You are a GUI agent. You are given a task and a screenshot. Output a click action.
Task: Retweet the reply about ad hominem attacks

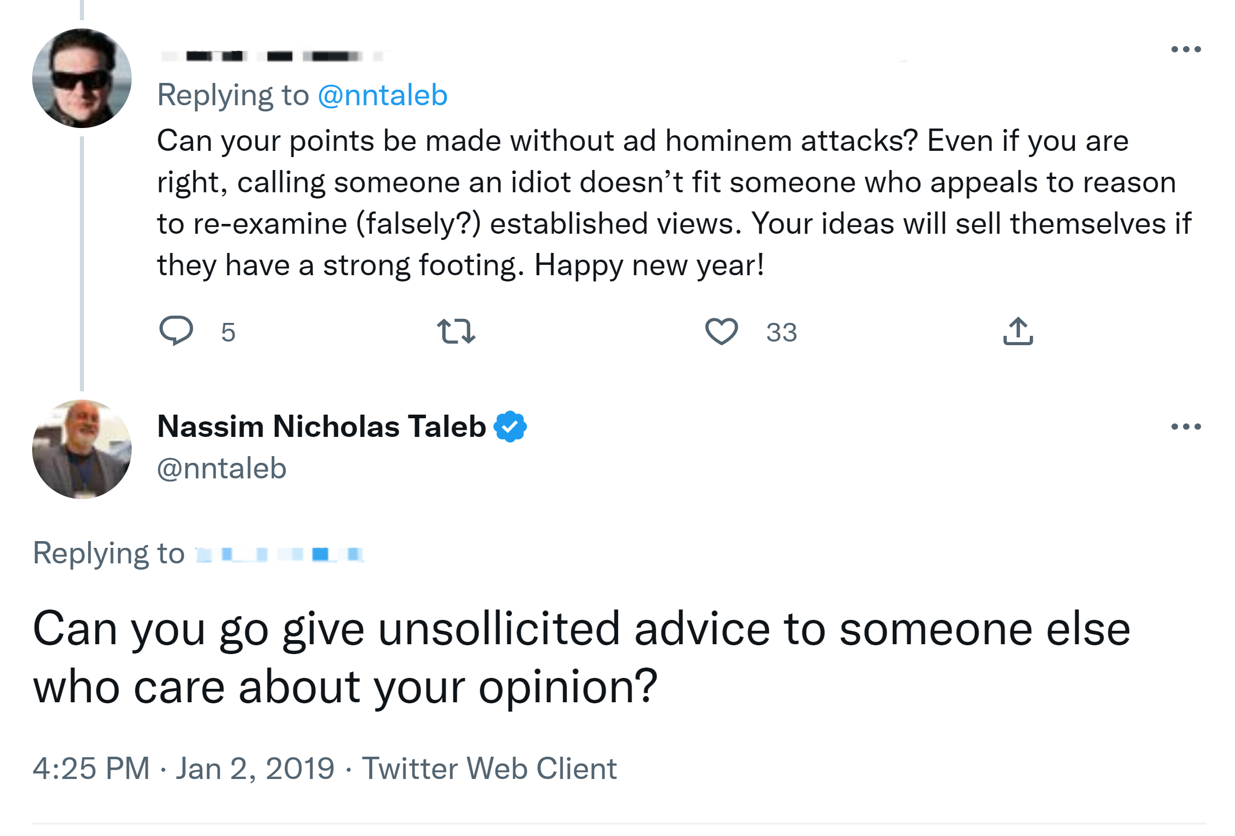[455, 331]
